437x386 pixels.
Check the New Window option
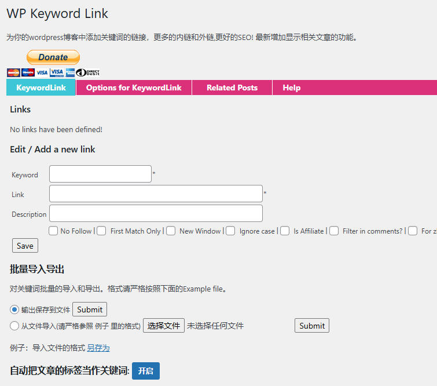click(171, 231)
